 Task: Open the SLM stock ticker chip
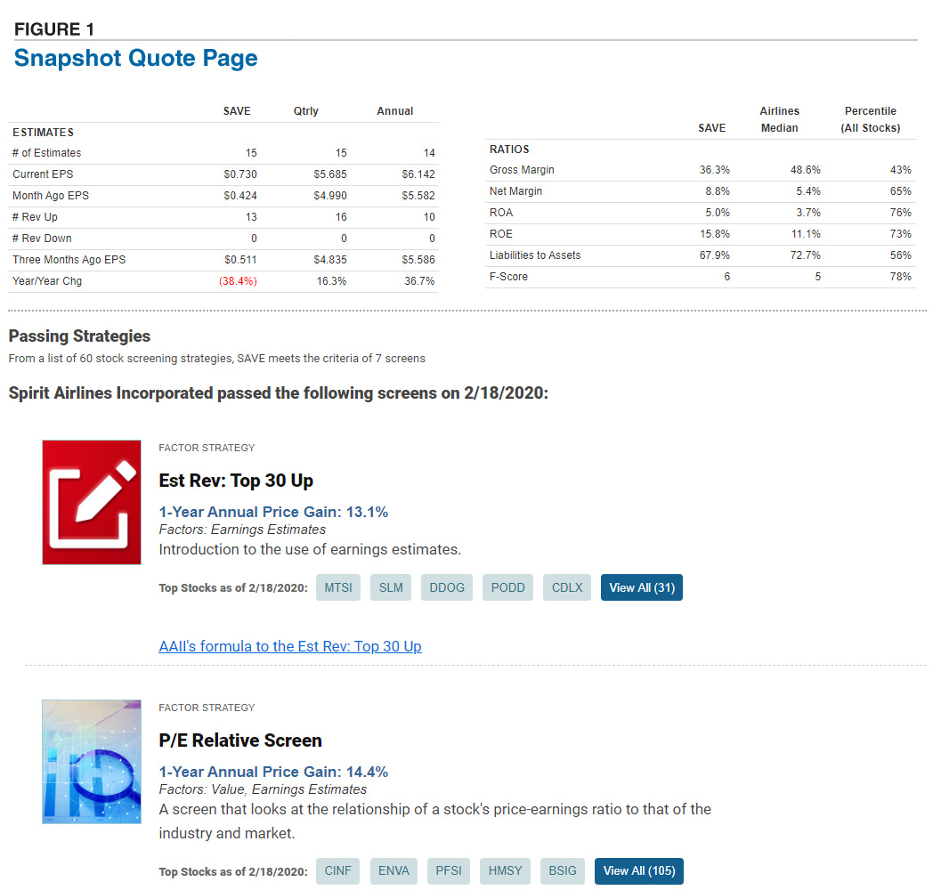click(x=390, y=587)
